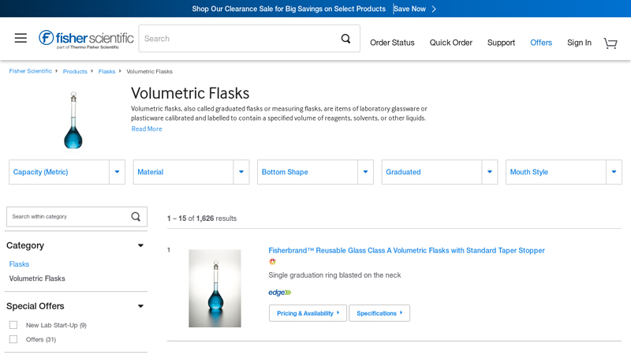Click the edge program logo
Screen dimensions: 631x355
click(280, 293)
